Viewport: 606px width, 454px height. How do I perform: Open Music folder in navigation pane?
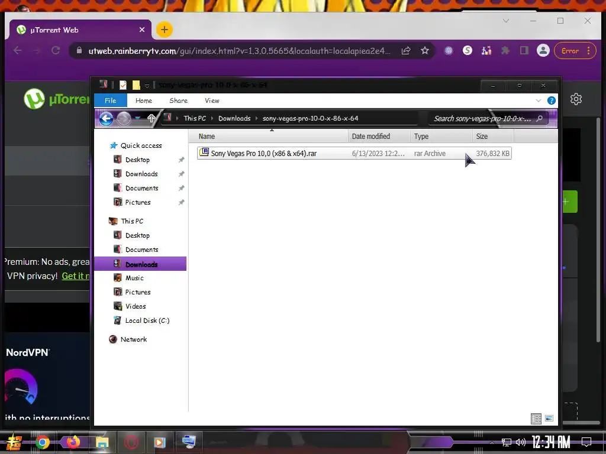point(134,278)
